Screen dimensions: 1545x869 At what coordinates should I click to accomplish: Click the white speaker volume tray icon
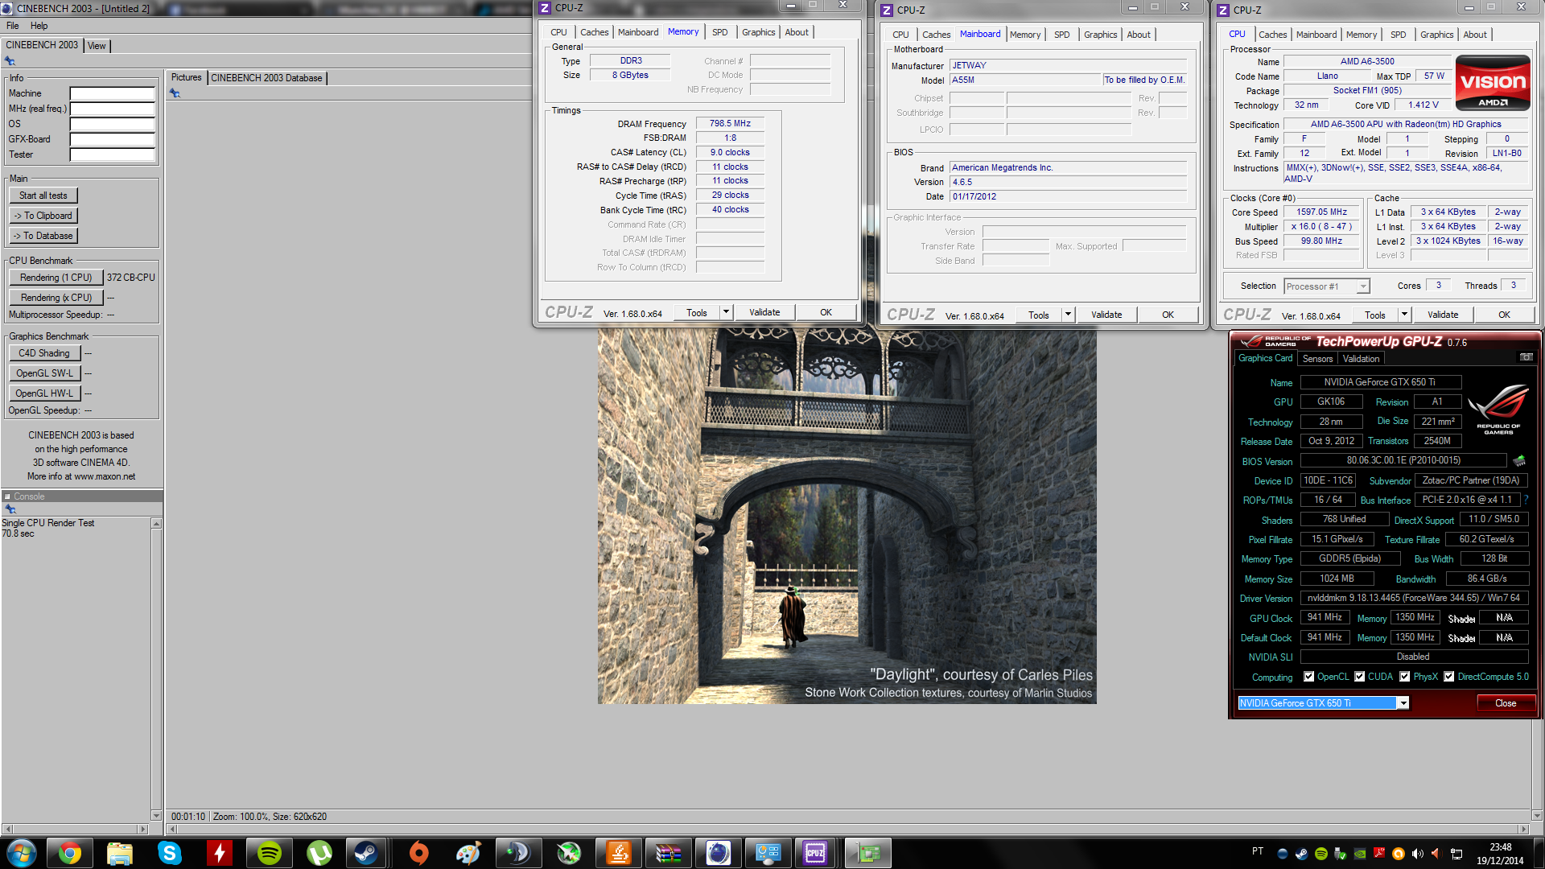coord(1418,854)
